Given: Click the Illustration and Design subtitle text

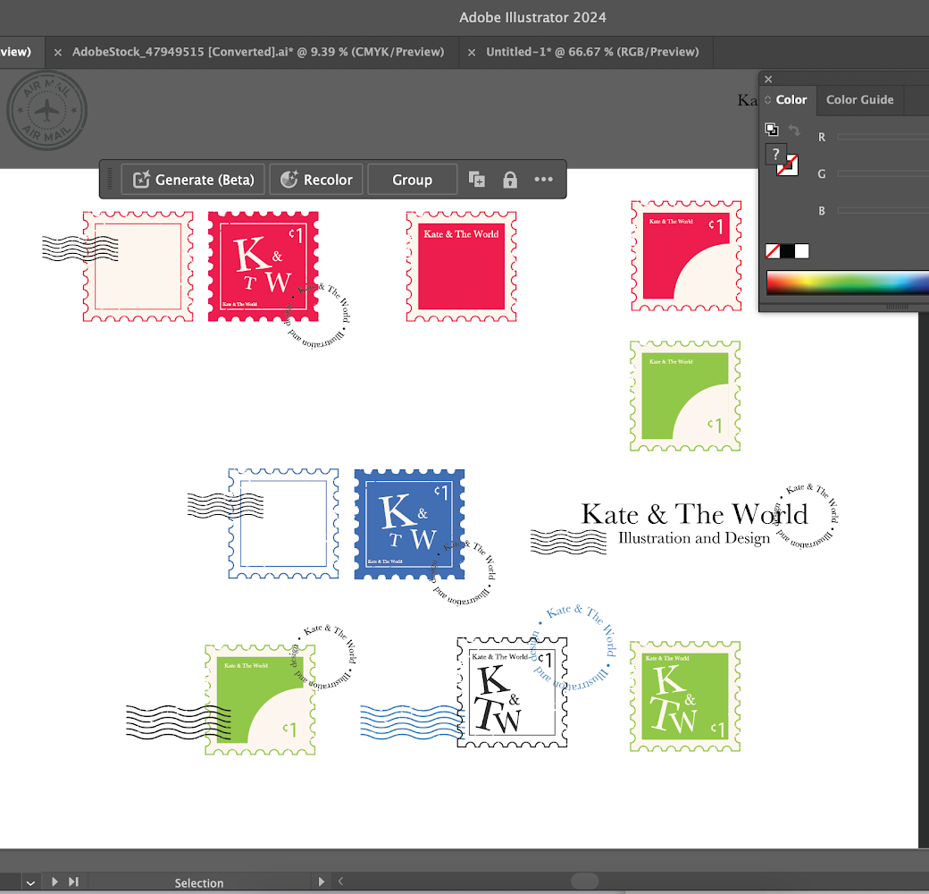Looking at the screenshot, I should pos(694,537).
